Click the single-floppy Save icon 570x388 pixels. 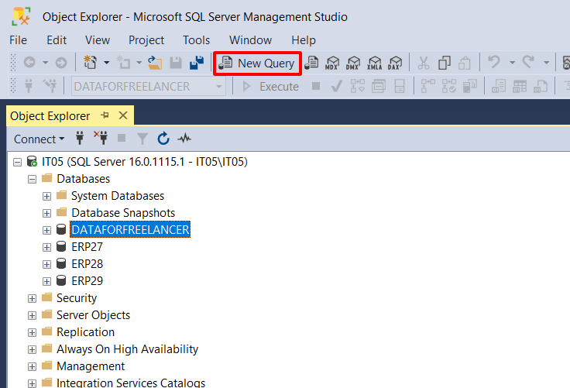(176, 63)
